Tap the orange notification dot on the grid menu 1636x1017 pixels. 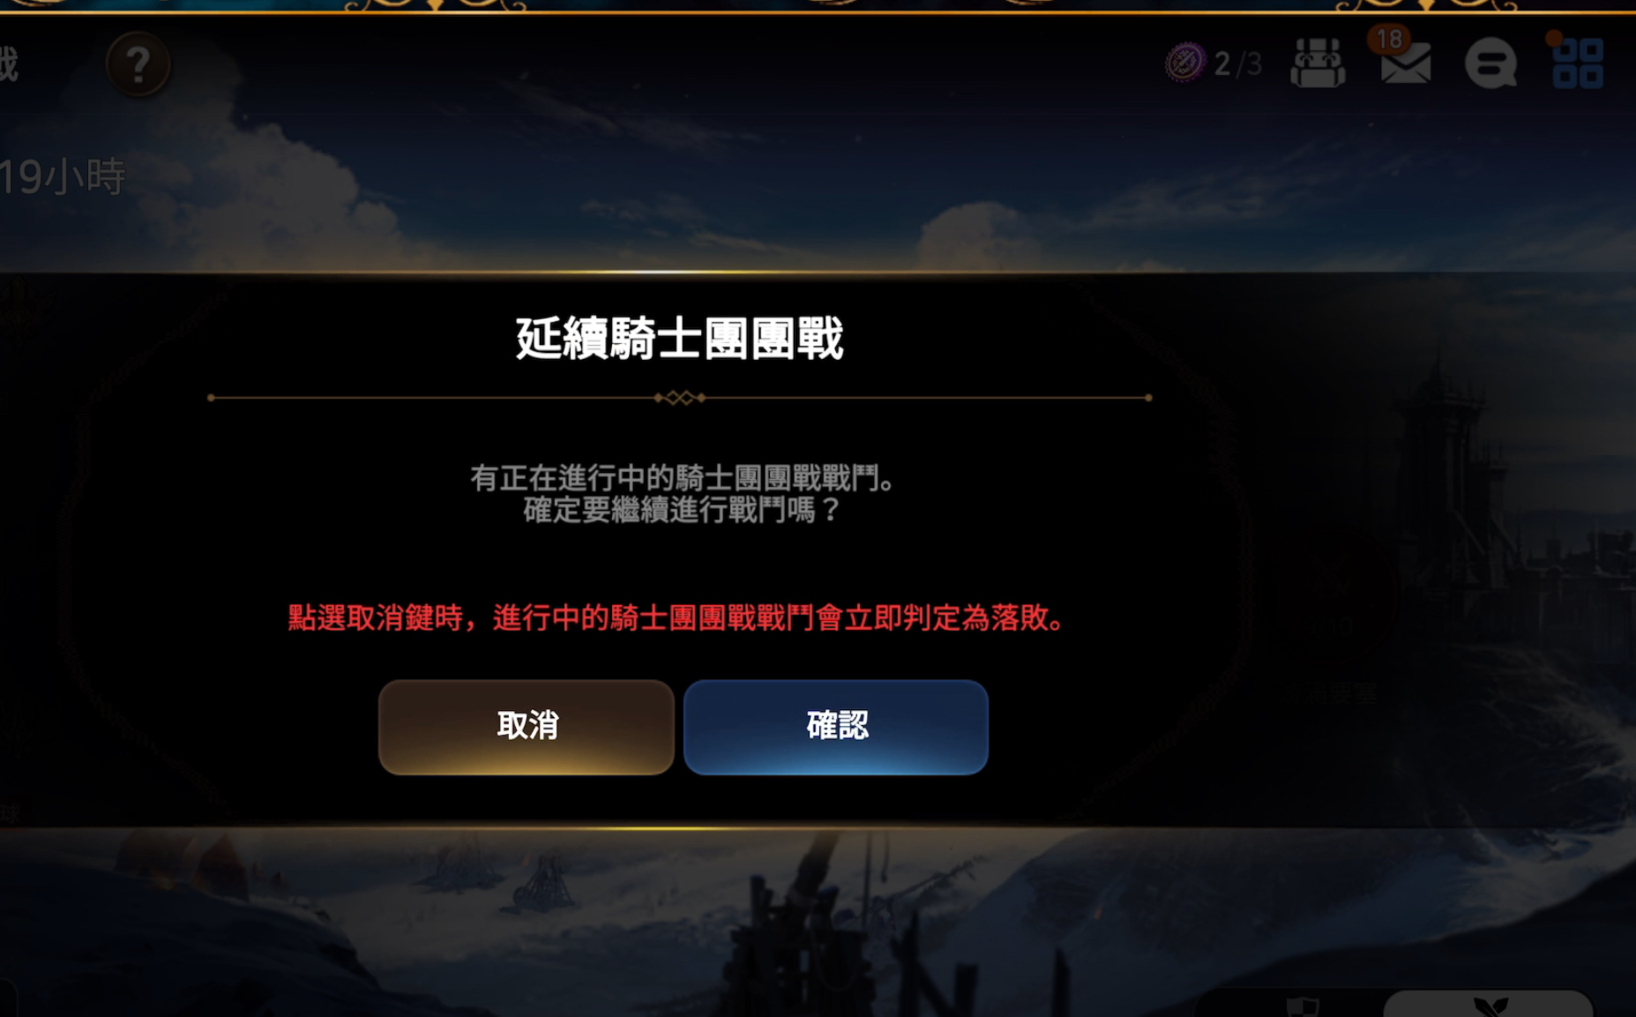point(1554,38)
